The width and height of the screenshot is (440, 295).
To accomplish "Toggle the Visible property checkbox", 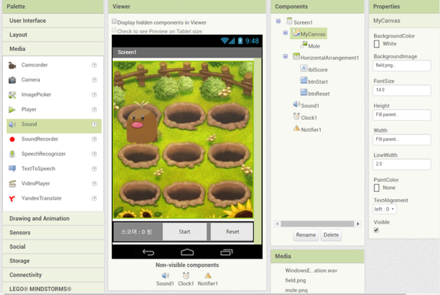I will [x=376, y=230].
